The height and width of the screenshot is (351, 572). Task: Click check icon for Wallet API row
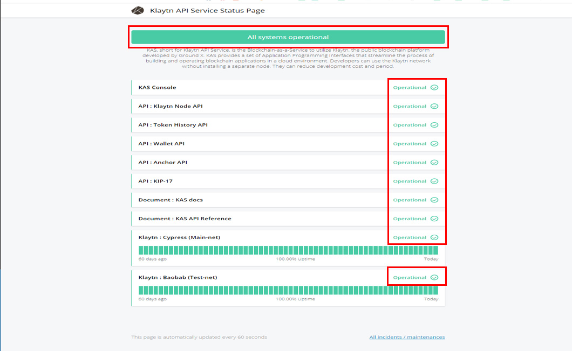(434, 144)
